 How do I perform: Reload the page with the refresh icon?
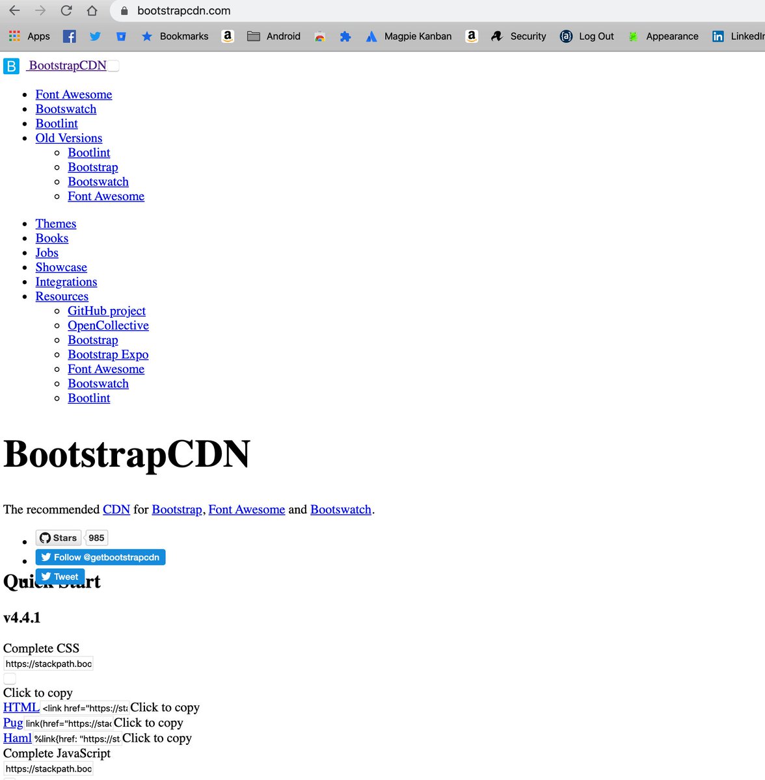66,10
